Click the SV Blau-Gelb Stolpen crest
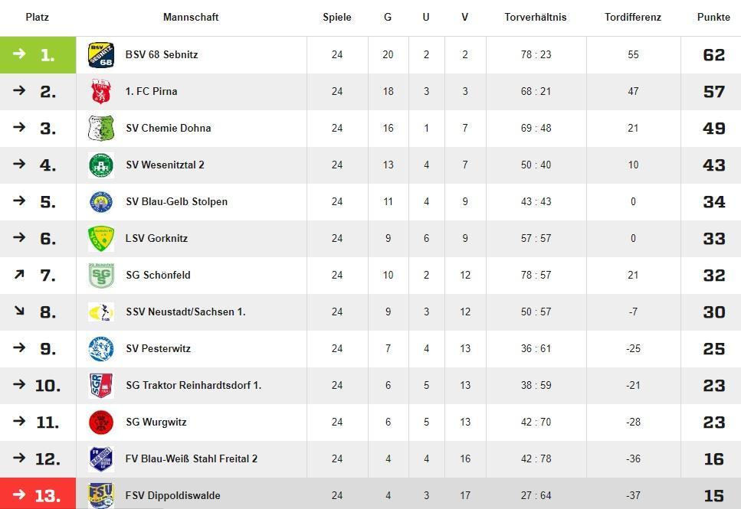This screenshot has height=509, width=741. pos(100,202)
